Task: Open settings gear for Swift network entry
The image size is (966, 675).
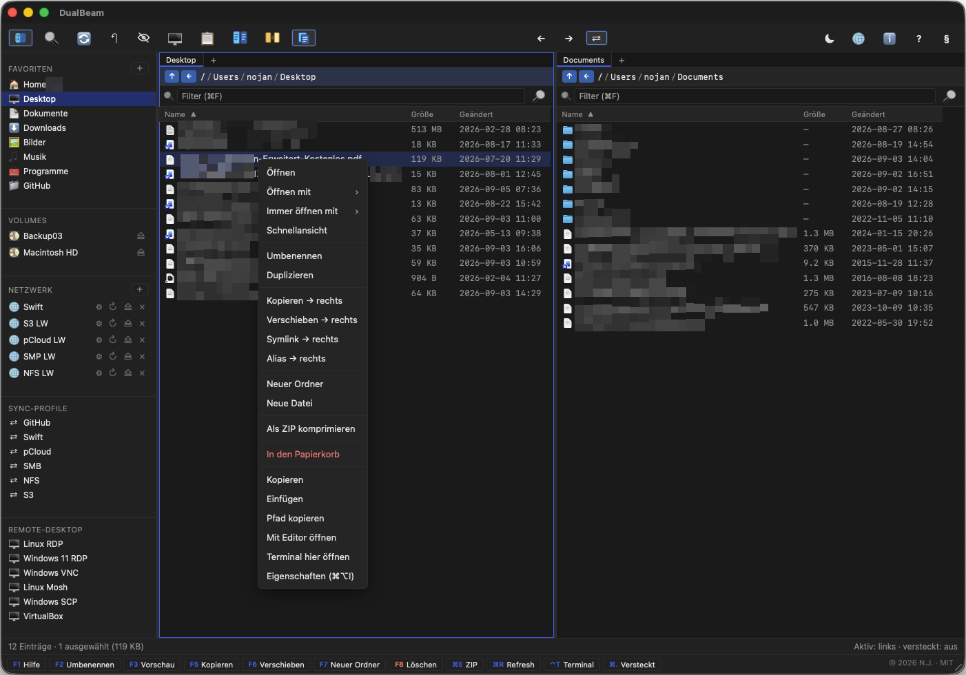Action: [99, 307]
